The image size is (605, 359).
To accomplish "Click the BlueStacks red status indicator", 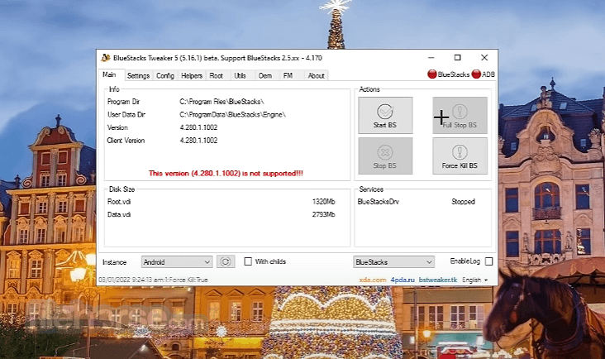I will click(431, 74).
